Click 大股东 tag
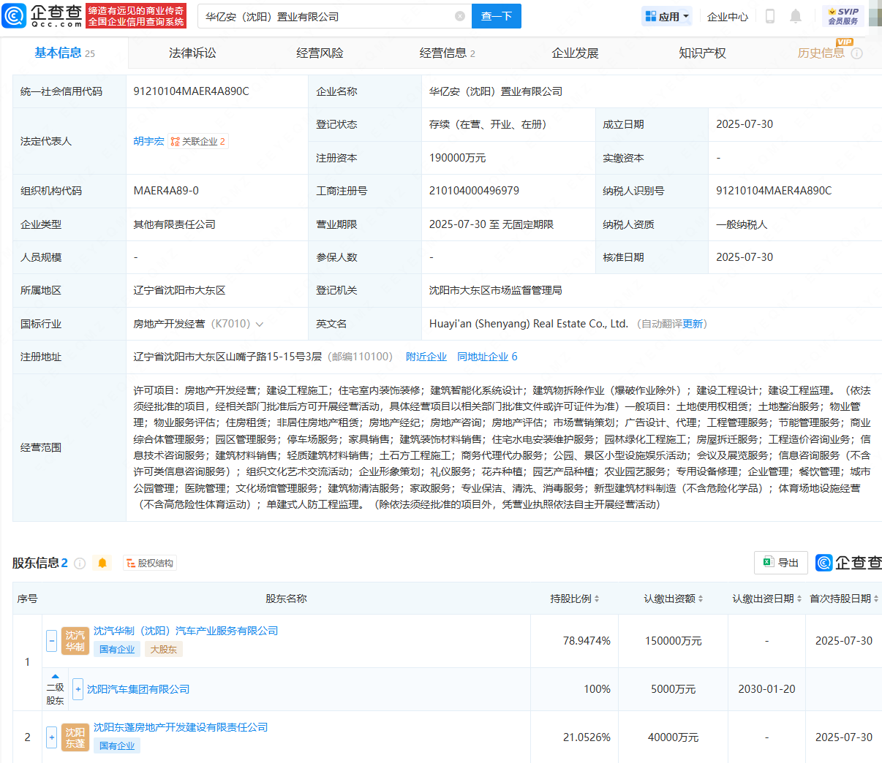Viewport: 882px width, 763px height. point(163,649)
